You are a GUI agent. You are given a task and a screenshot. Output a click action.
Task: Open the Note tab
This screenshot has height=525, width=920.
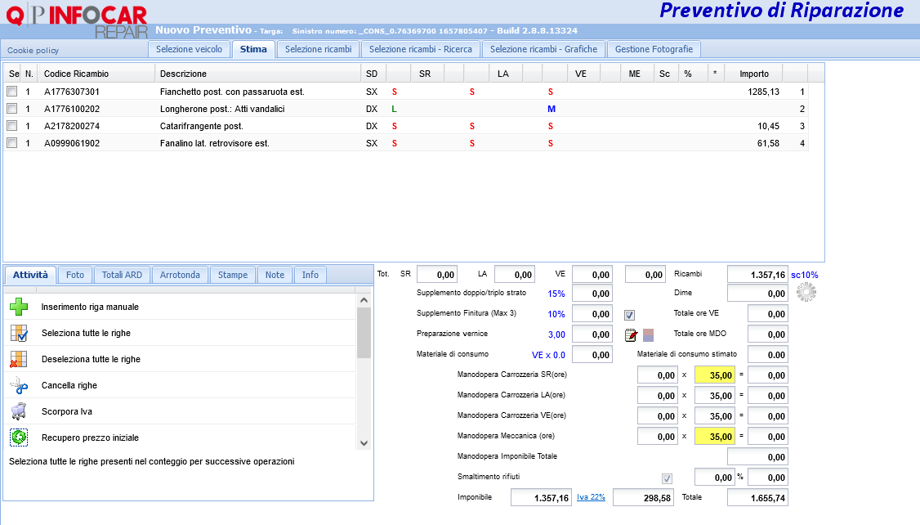[275, 275]
